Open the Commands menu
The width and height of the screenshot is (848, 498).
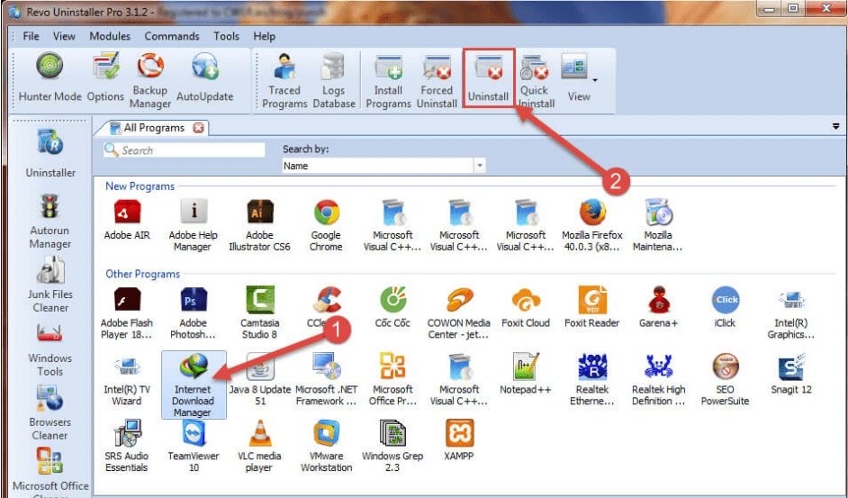point(171,36)
